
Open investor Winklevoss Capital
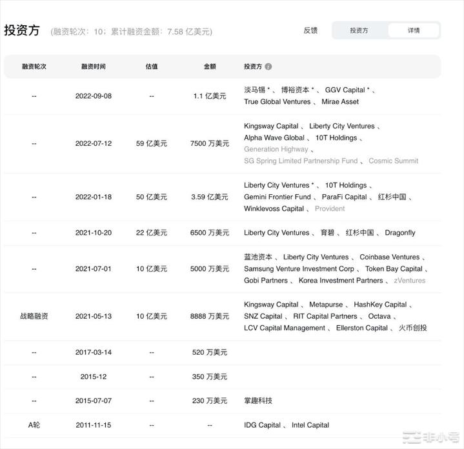coord(274,209)
